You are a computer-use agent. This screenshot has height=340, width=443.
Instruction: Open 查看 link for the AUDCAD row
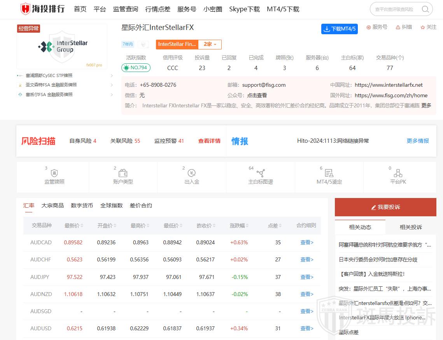click(x=306, y=242)
